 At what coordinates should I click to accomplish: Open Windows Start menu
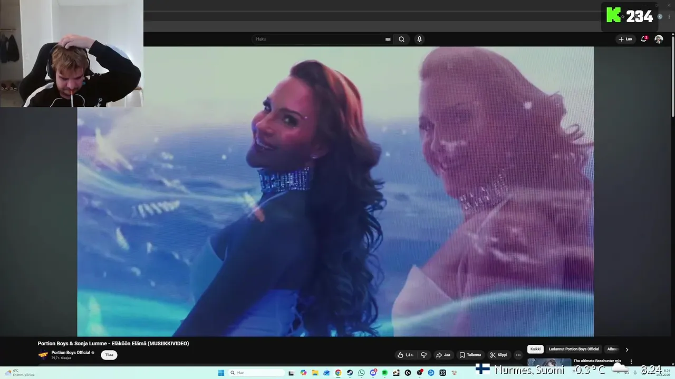pos(221,373)
